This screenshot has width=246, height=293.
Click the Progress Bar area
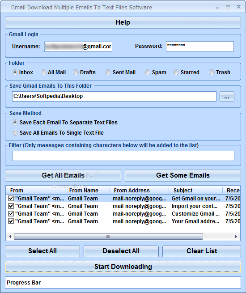click(x=123, y=283)
